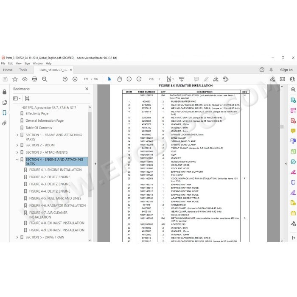
Task: Click the bookmarks panel scrollbar thumb
Action: tap(90, 155)
